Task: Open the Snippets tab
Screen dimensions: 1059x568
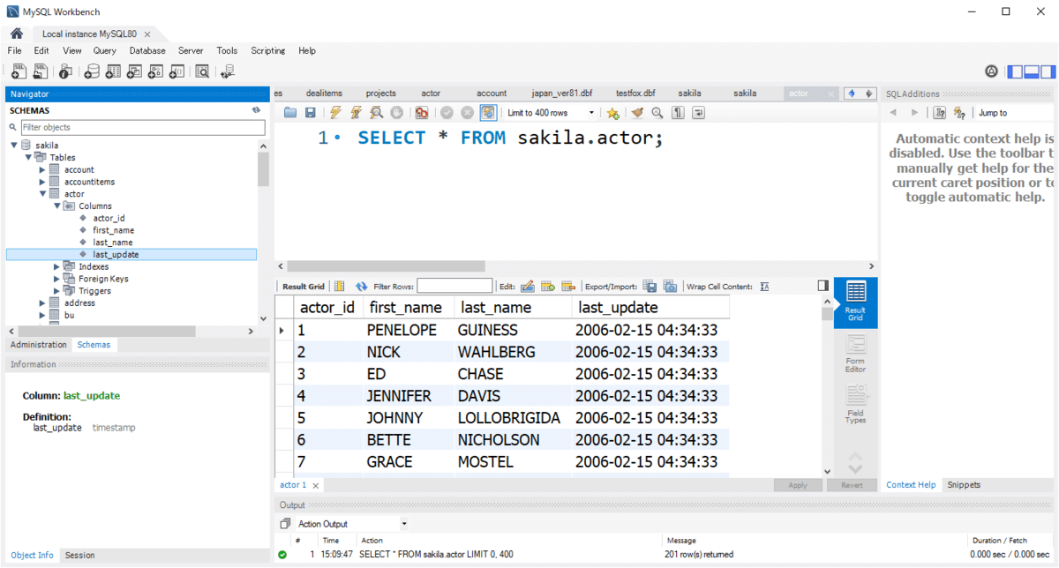Action: click(x=964, y=485)
